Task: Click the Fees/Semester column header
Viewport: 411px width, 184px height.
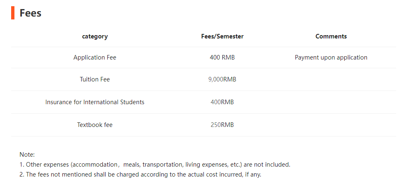Action: [222, 36]
